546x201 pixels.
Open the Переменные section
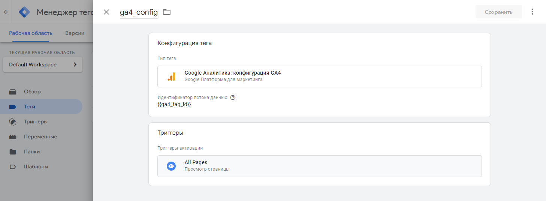coord(41,136)
